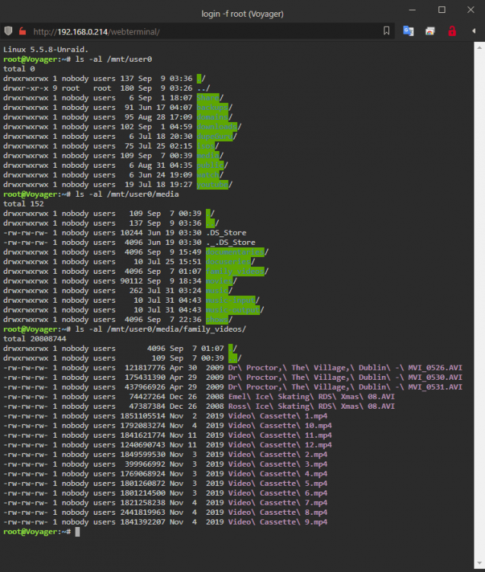485x572 pixels.
Task: Click the 'Video\ Cassette\ 6.mp4' file name
Action: 278,493
